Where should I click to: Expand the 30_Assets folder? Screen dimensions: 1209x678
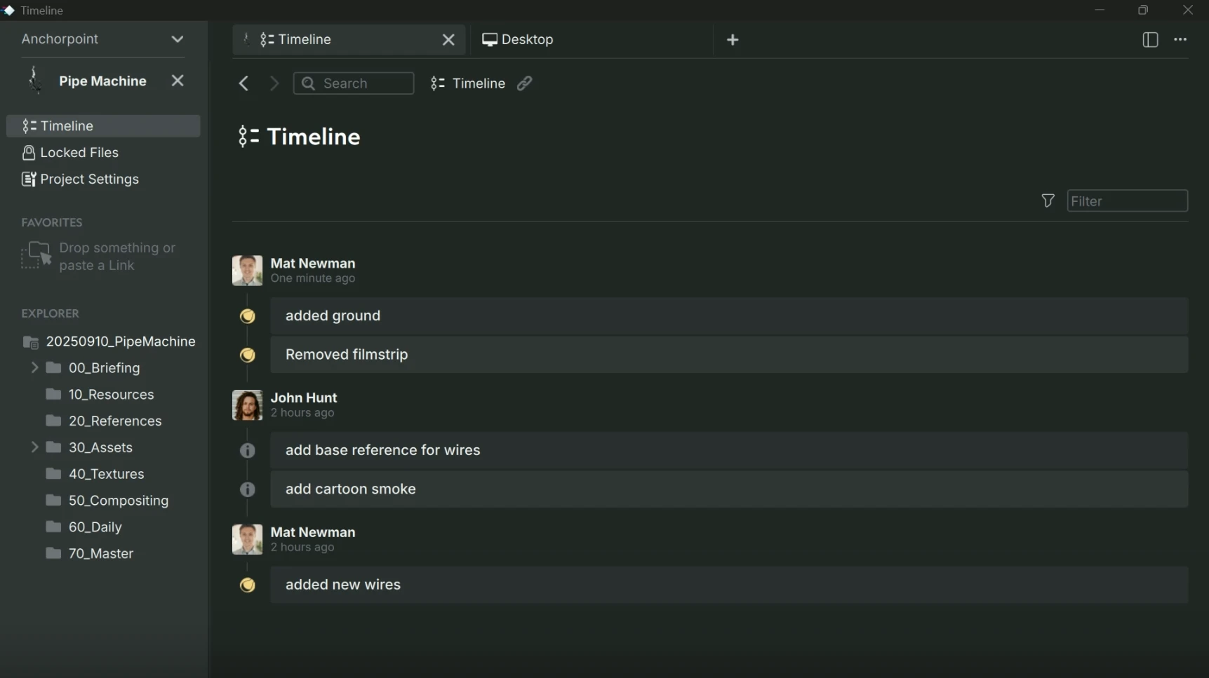tap(34, 447)
